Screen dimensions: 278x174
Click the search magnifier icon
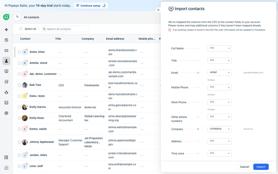[44, 29]
